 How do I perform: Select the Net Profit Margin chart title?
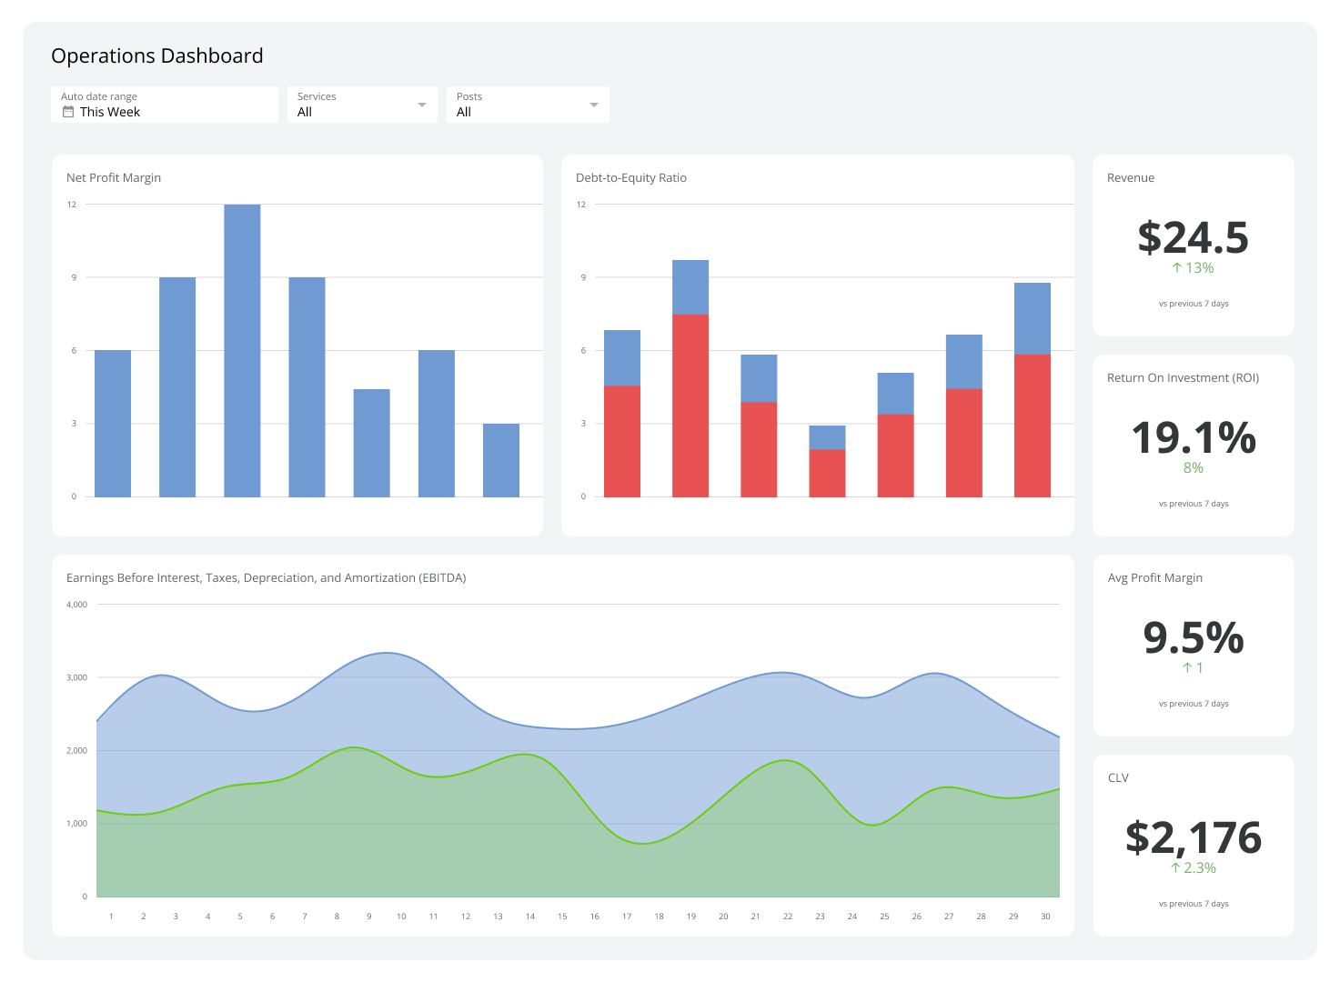113,177
